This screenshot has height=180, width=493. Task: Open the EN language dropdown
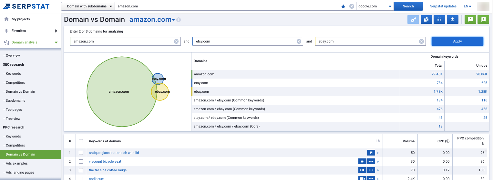coord(467,6)
